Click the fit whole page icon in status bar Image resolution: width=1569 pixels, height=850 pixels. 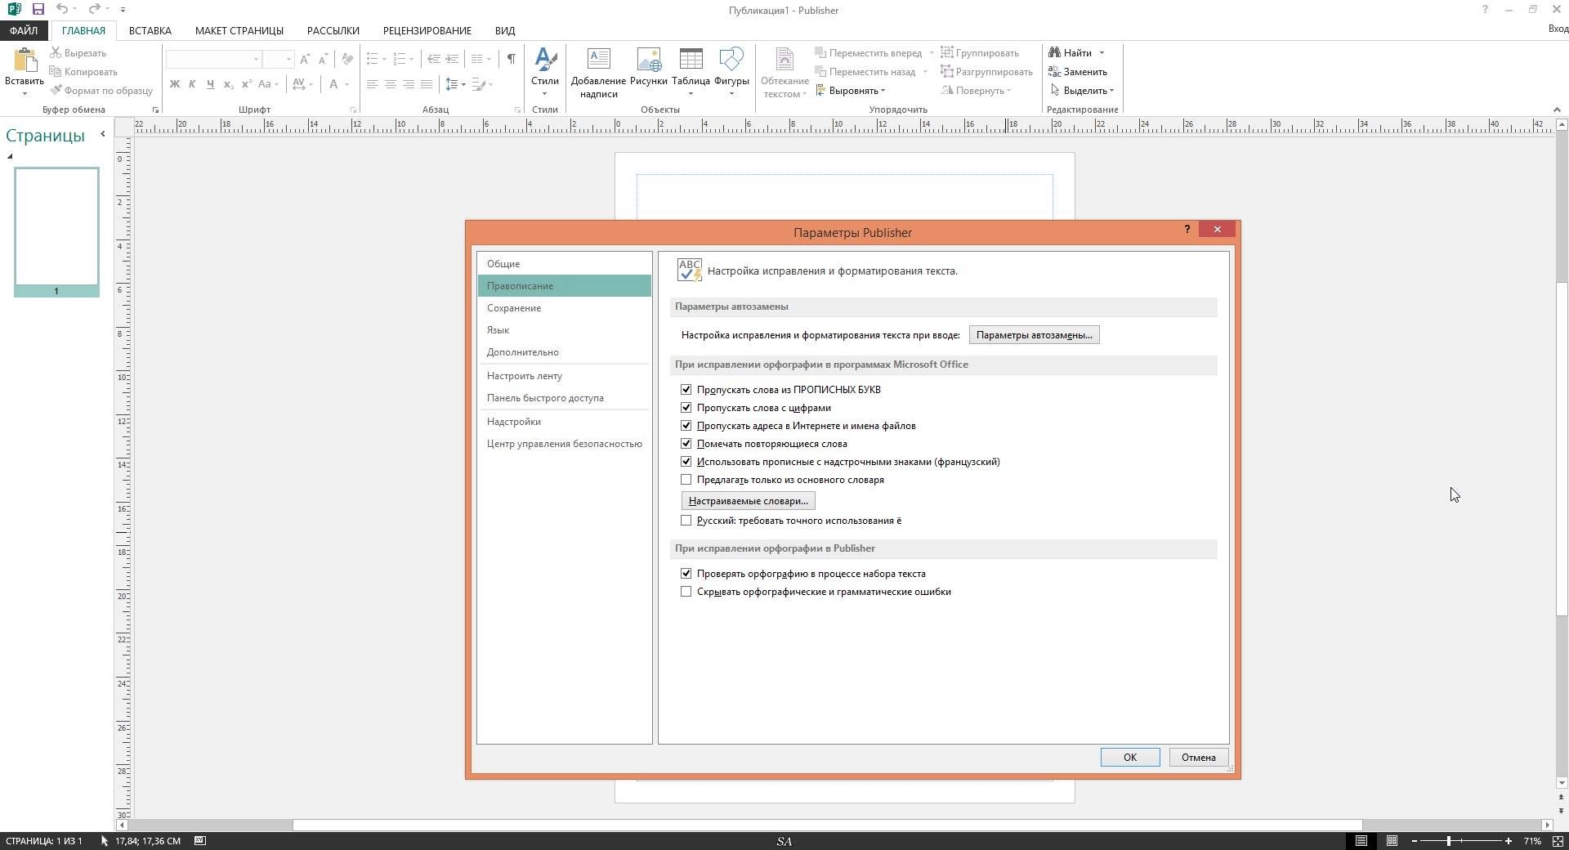coord(1558,841)
